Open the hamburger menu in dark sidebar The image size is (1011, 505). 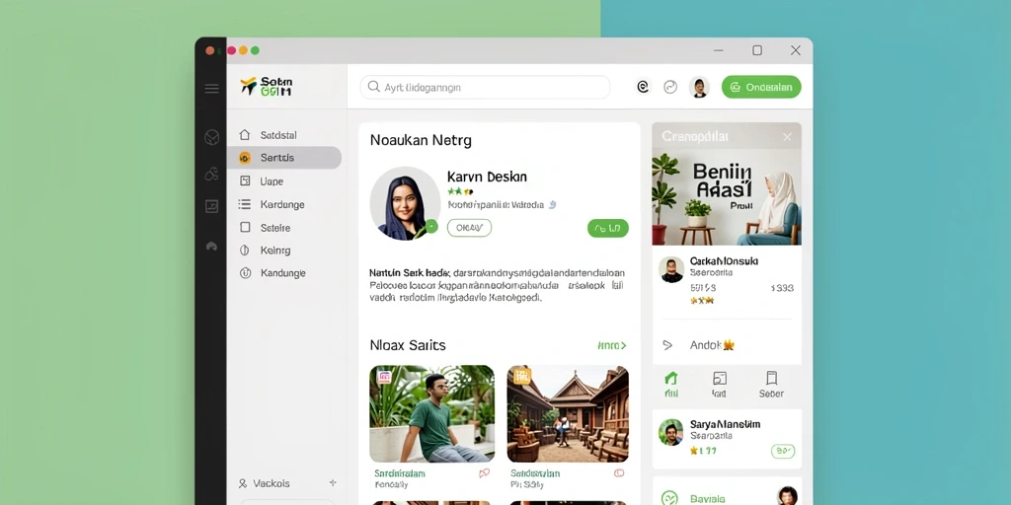point(211,88)
